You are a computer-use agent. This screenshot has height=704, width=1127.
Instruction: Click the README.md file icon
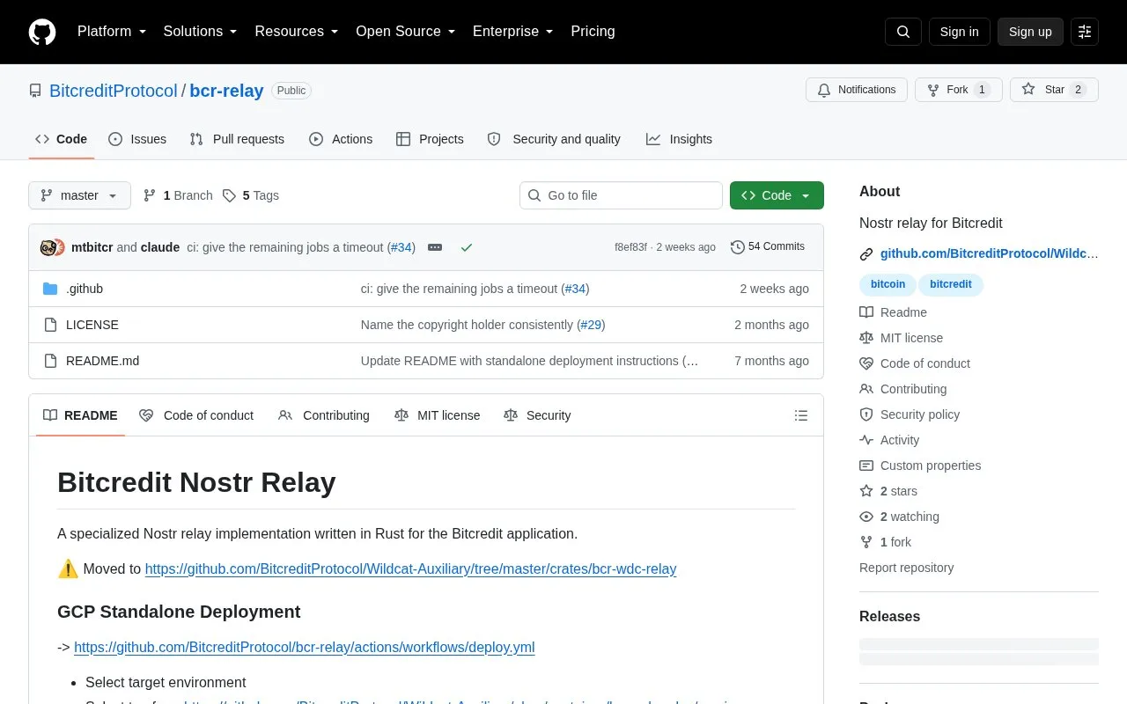coord(50,361)
